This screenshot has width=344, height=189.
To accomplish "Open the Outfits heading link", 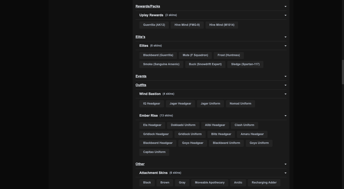I will [x=141, y=85].
